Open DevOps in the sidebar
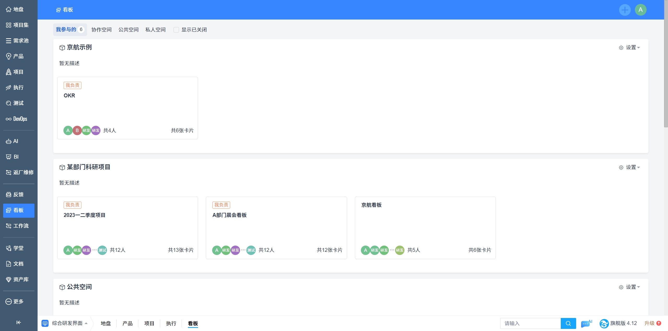 (19, 119)
